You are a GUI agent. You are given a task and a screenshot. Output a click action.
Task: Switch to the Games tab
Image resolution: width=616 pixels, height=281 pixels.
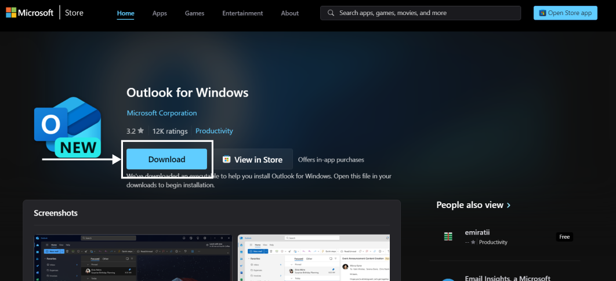194,13
